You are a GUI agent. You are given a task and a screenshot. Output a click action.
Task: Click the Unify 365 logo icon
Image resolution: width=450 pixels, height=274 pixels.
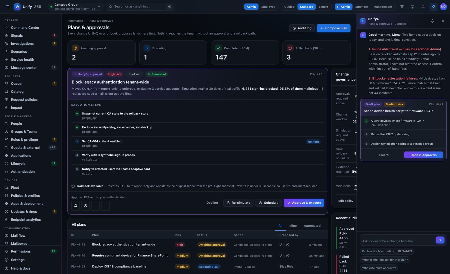tap(17, 7)
